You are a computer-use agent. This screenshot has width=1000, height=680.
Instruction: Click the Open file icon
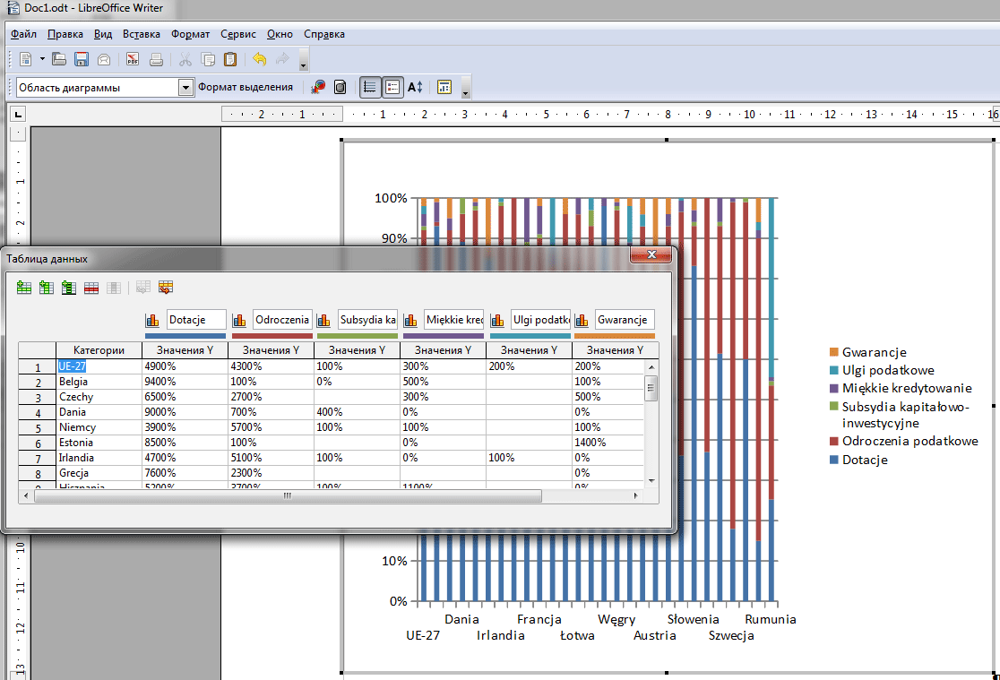coord(58,59)
